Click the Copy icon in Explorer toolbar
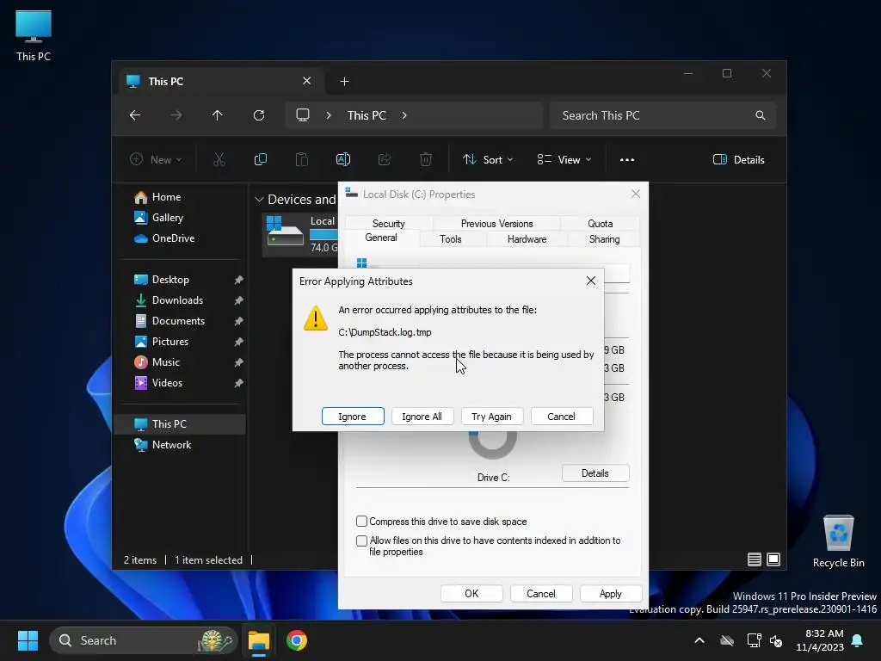The height and width of the screenshot is (661, 881). (261, 159)
